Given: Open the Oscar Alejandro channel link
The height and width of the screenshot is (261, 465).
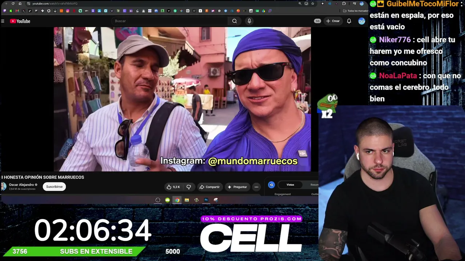Looking at the screenshot, I should pos(21,185).
